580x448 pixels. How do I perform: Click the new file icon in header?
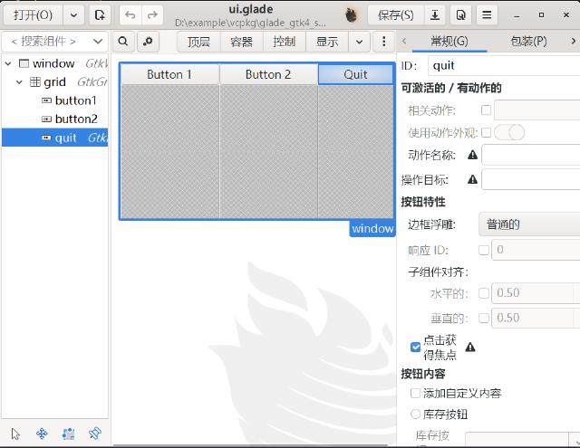(100, 15)
